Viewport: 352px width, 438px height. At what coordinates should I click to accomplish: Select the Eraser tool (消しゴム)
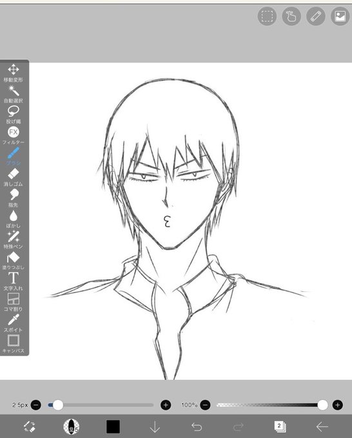[13, 177]
